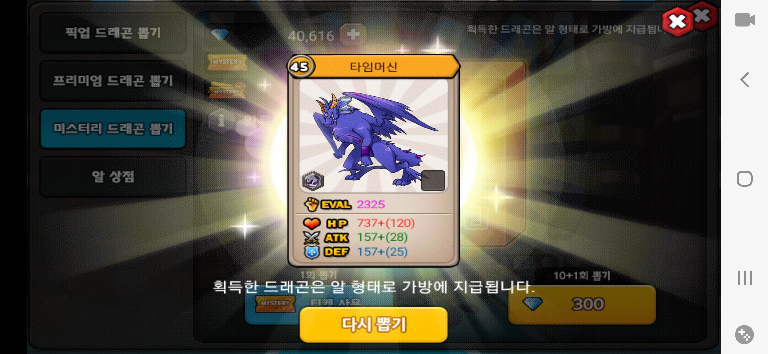
Task: Tap the gray square slot on dragon card
Action: tap(433, 181)
